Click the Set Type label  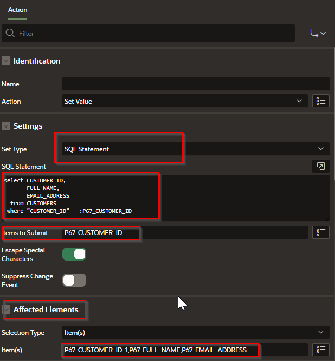click(x=14, y=149)
